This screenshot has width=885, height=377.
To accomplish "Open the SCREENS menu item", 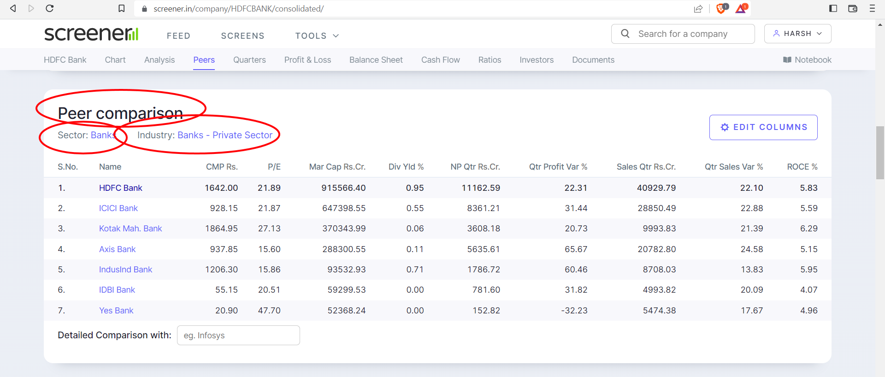I will [x=242, y=36].
